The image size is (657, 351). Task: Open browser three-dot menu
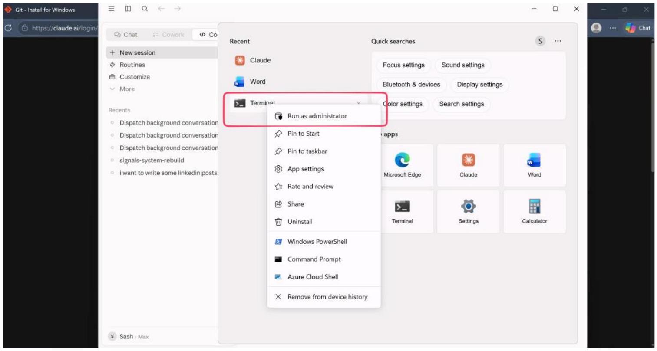(x=613, y=28)
